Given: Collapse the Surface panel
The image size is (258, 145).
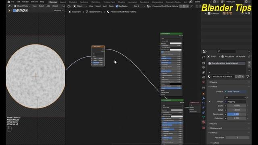Looking at the screenshot, I should point(213,87).
